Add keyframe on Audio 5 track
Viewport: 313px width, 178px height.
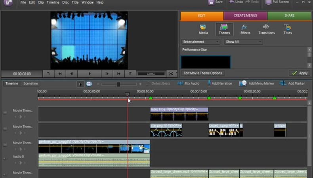pos(20,163)
